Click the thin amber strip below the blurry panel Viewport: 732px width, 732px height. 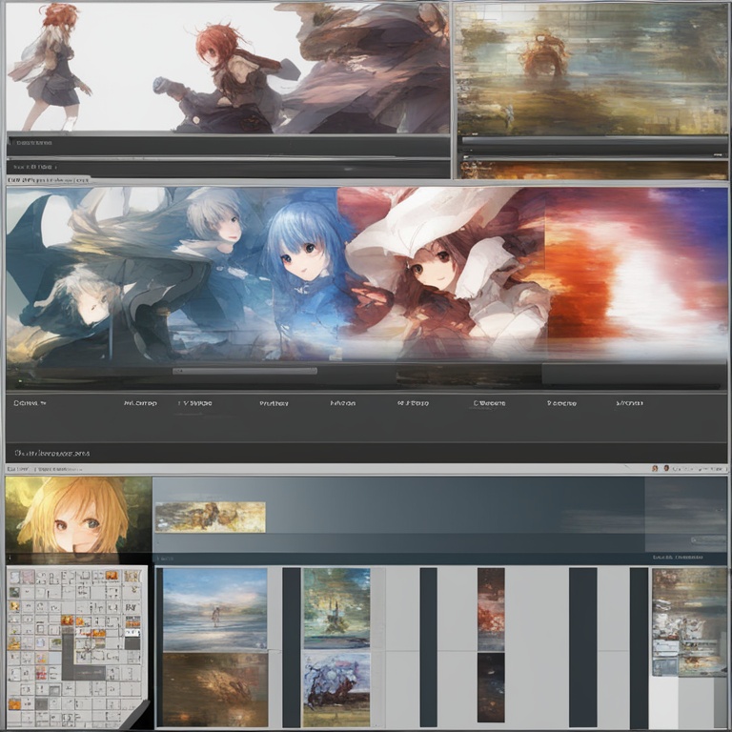tap(594, 170)
